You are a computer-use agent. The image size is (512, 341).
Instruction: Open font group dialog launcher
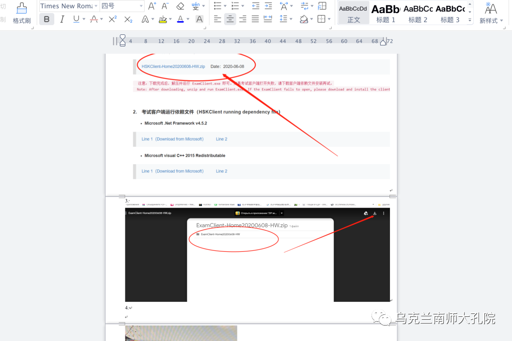pyautogui.click(x=205, y=28)
